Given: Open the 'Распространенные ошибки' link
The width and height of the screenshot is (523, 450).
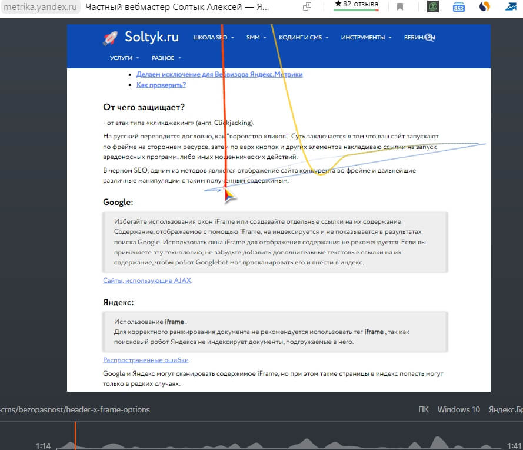Looking at the screenshot, I should click(x=146, y=360).
